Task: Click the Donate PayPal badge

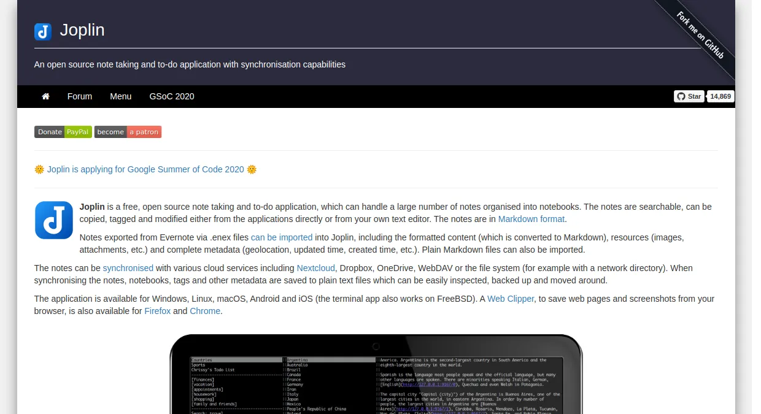Action: pos(63,132)
